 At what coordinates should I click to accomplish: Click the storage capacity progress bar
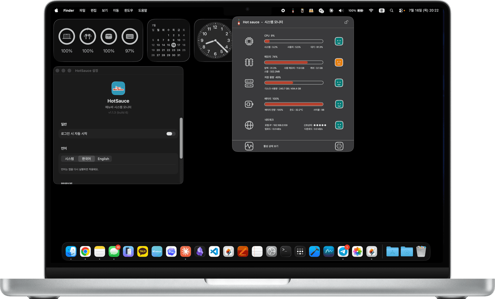(294, 83)
